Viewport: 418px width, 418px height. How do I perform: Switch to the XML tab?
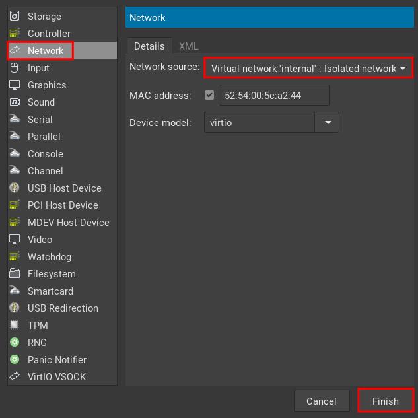coord(188,46)
